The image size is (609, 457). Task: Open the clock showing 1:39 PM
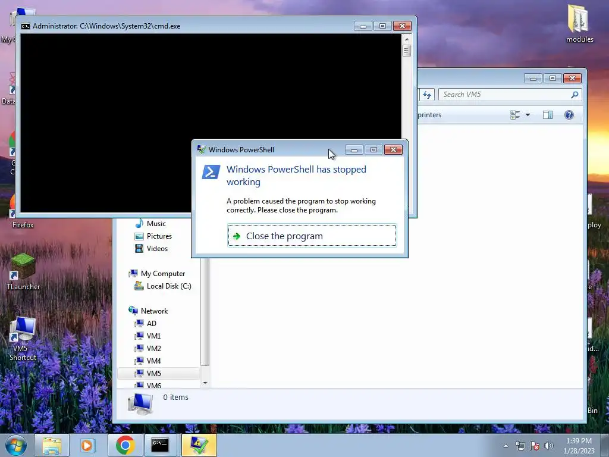coord(579,446)
